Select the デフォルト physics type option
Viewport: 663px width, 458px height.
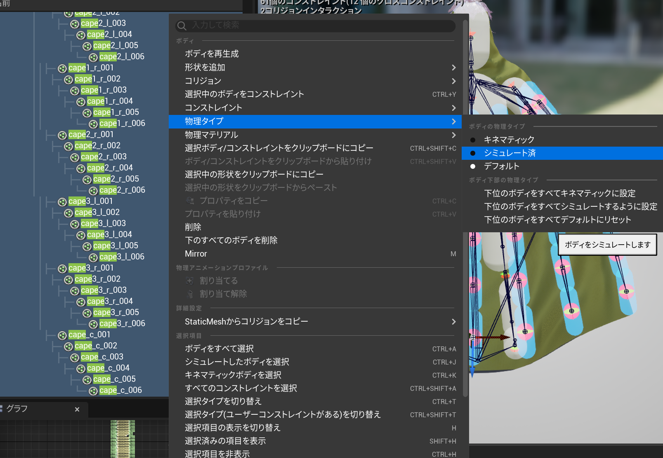pyautogui.click(x=562, y=166)
